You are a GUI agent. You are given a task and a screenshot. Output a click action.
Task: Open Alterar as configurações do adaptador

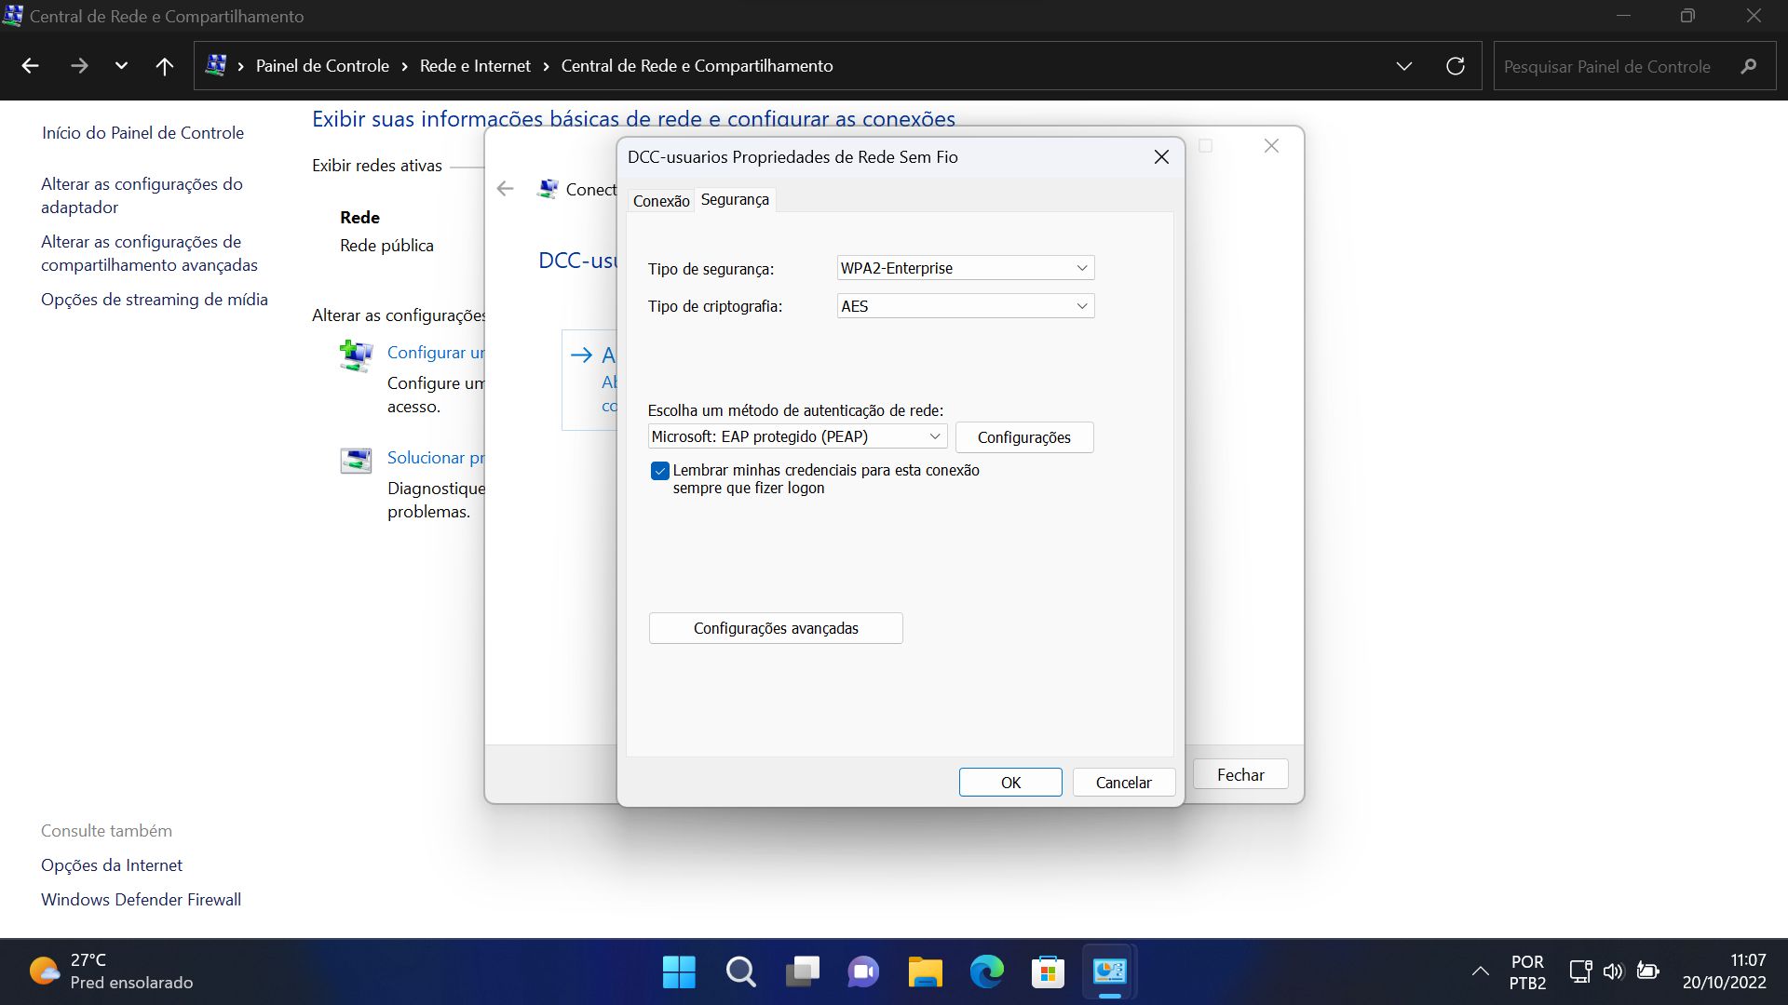142,195
